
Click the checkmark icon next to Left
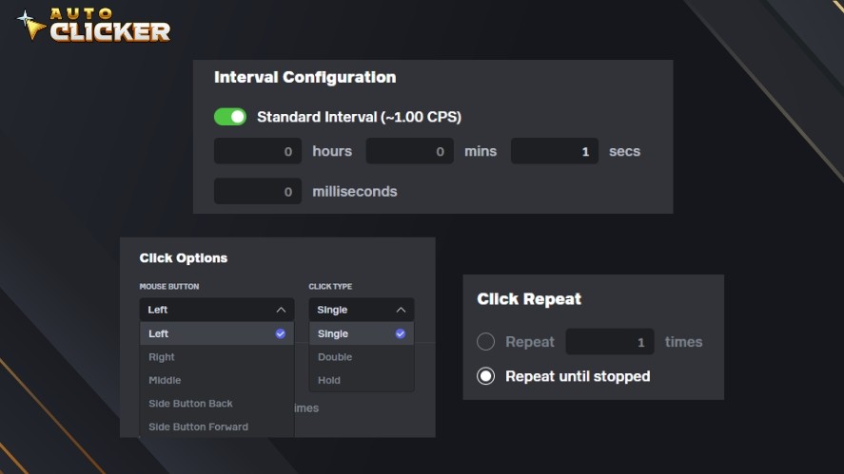click(x=281, y=333)
